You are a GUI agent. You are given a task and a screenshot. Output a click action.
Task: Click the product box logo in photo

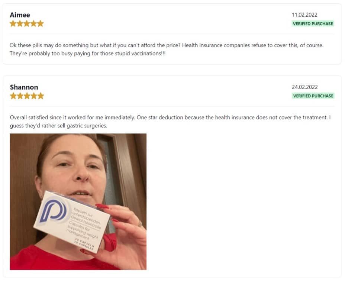pyautogui.click(x=53, y=211)
